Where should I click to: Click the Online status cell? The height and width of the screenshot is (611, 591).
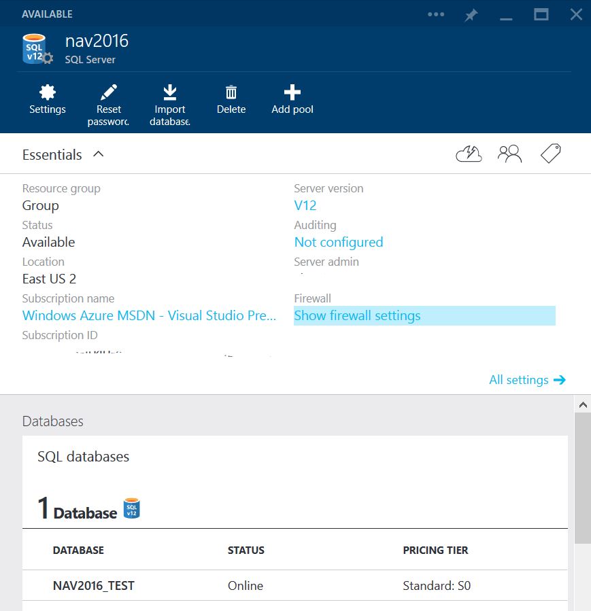click(x=246, y=586)
